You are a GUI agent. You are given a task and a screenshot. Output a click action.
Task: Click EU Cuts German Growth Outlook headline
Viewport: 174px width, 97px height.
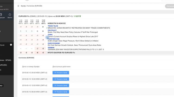(x=74, y=45)
